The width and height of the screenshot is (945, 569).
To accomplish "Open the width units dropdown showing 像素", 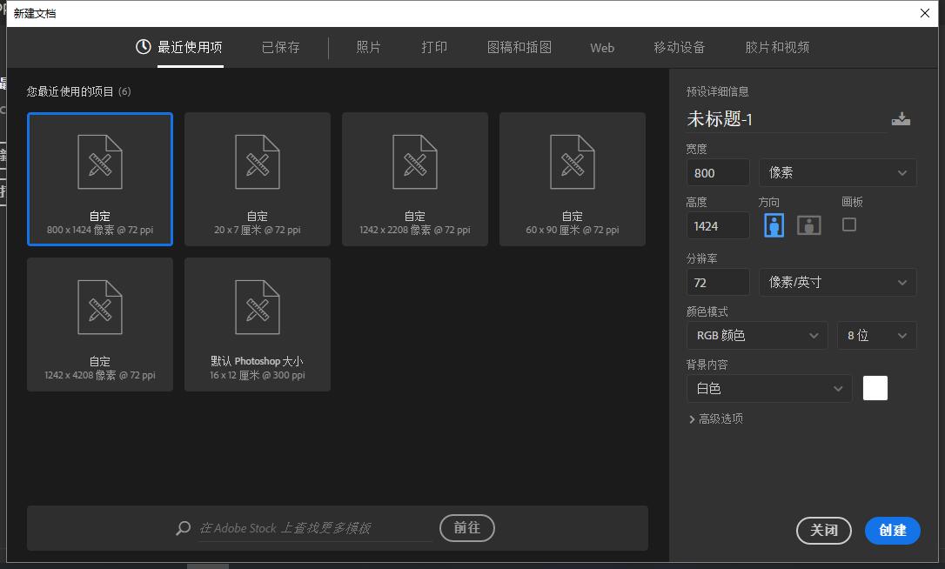I will click(x=837, y=172).
